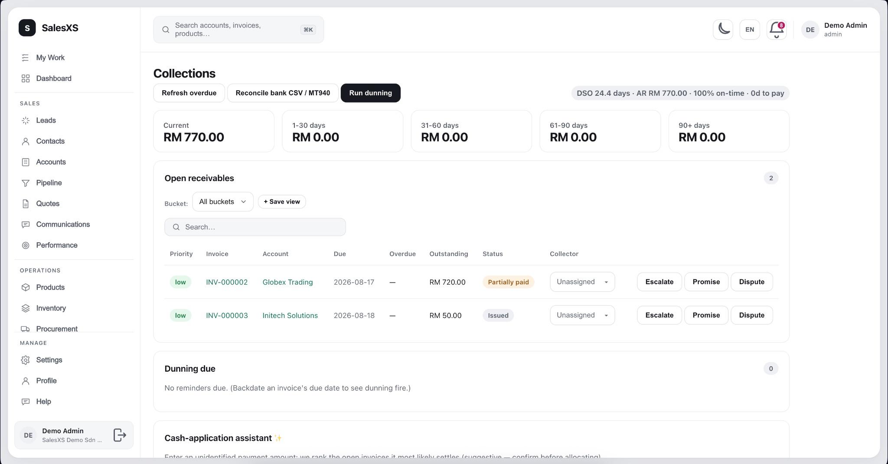Click the Settings gear icon
The height and width of the screenshot is (464, 888).
click(26, 360)
